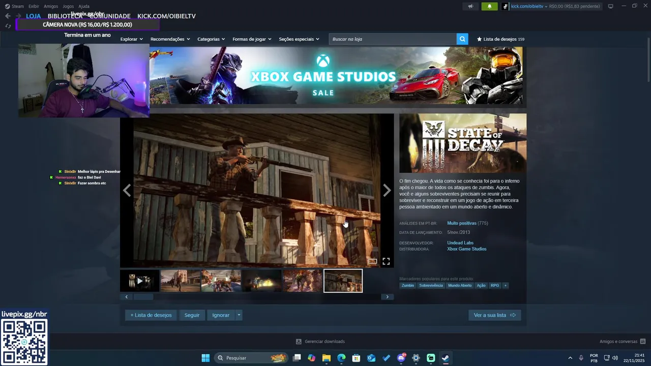Select the currently highlighted balcony screenshot thumbnail
Screen dimensions: 651x366
343,281
